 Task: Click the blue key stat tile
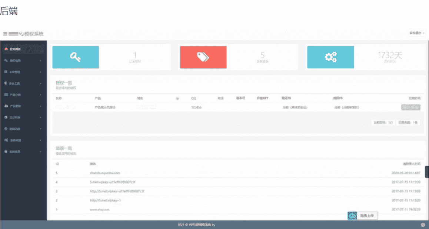click(x=76, y=57)
